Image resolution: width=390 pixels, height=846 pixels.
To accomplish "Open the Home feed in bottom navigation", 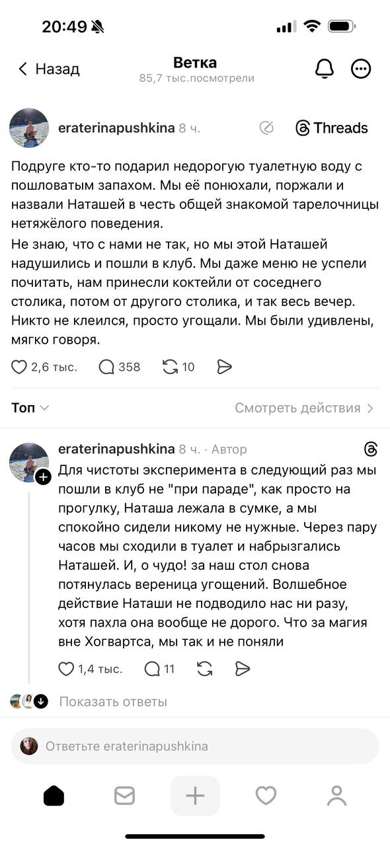I will click(54, 796).
